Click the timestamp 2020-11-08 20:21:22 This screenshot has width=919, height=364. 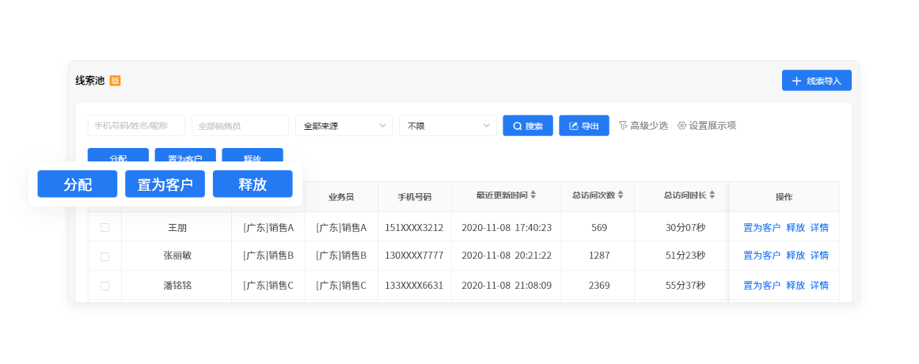click(507, 256)
